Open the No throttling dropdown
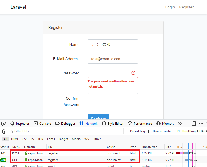The height and width of the screenshot is (167, 207). click(188, 131)
